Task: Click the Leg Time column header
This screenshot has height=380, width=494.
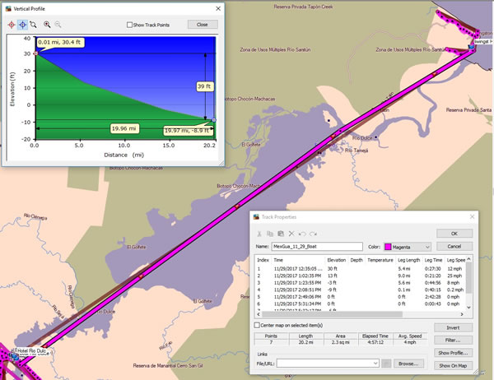Action: point(434,260)
